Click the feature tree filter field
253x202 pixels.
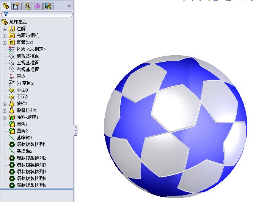point(37,14)
